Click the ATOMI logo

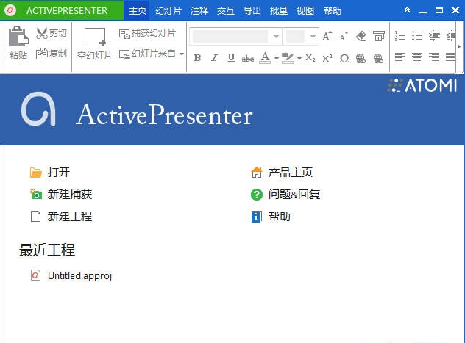422,85
